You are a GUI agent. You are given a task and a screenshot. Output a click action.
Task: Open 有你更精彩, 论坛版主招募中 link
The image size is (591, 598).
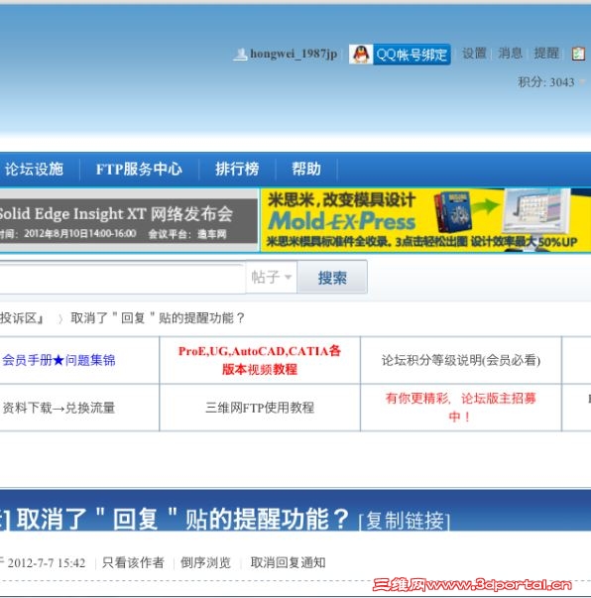pyautogui.click(x=460, y=408)
